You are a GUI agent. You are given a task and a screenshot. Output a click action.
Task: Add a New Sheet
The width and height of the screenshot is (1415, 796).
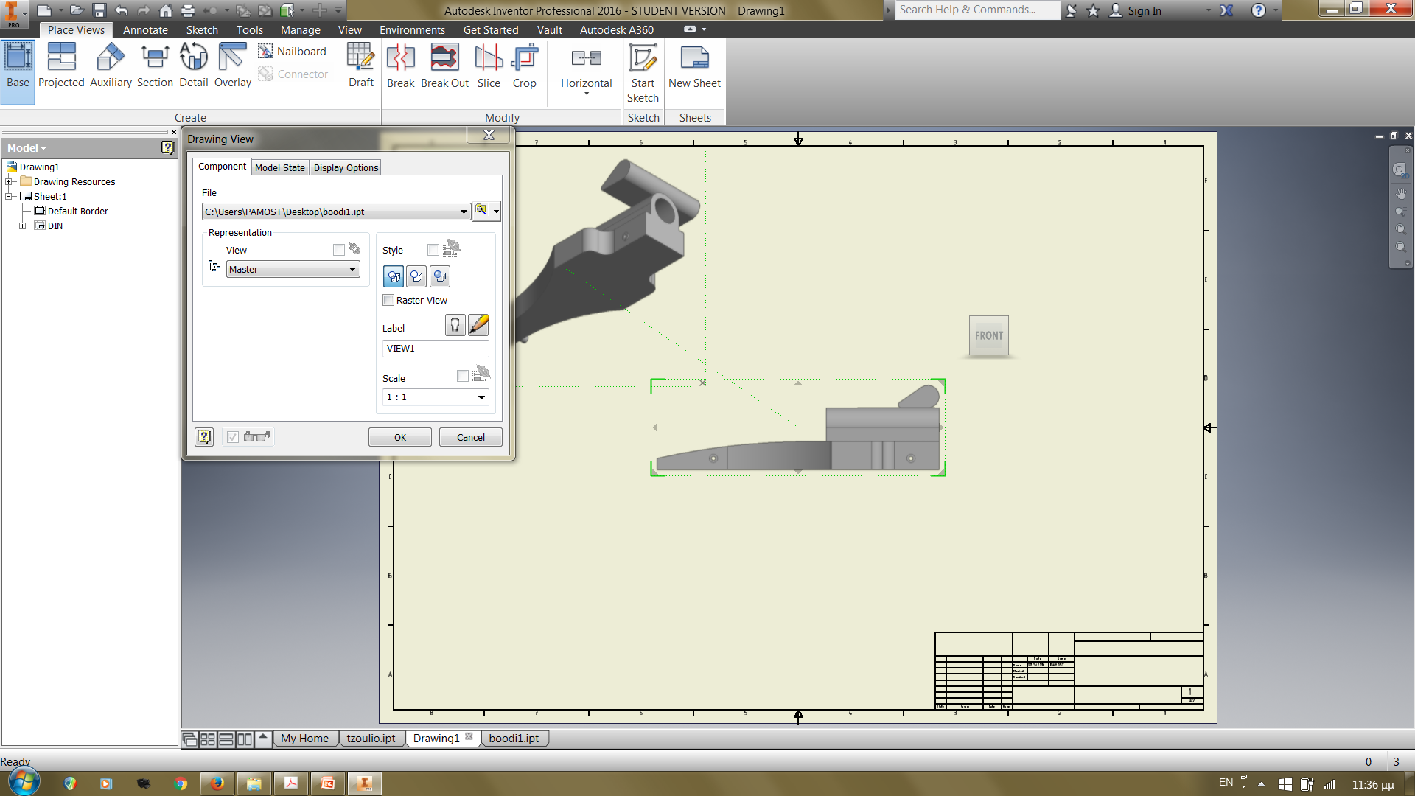click(694, 66)
